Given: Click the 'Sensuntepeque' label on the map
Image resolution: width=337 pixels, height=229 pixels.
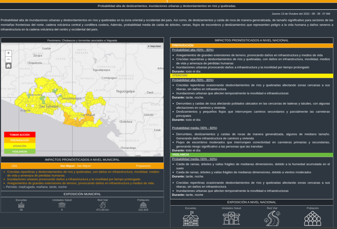Looking at the screenshot, I should (71, 99).
